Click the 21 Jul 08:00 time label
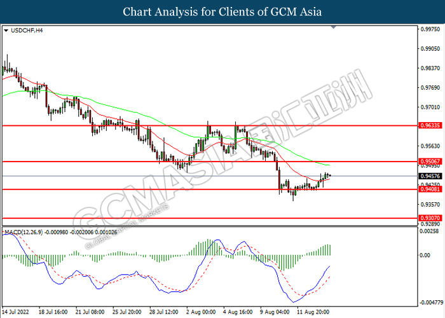The image size is (445, 318). [x=90, y=312]
